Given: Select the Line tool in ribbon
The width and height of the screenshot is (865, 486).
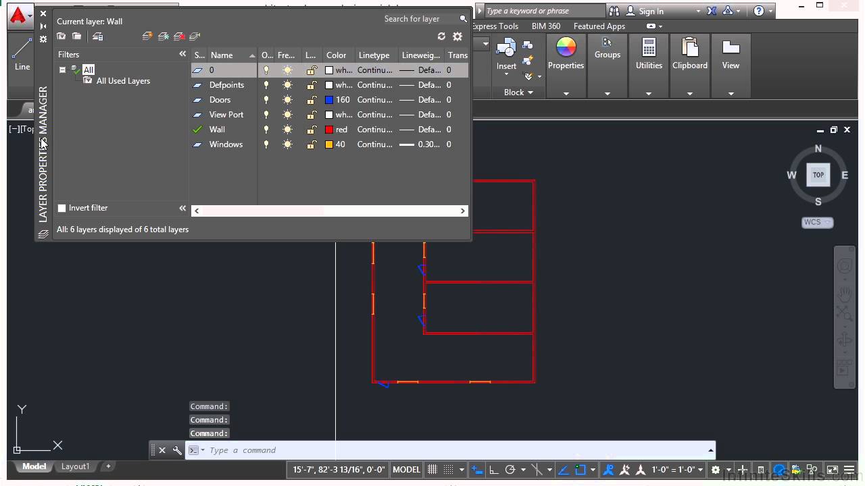Looking at the screenshot, I should point(22,54).
